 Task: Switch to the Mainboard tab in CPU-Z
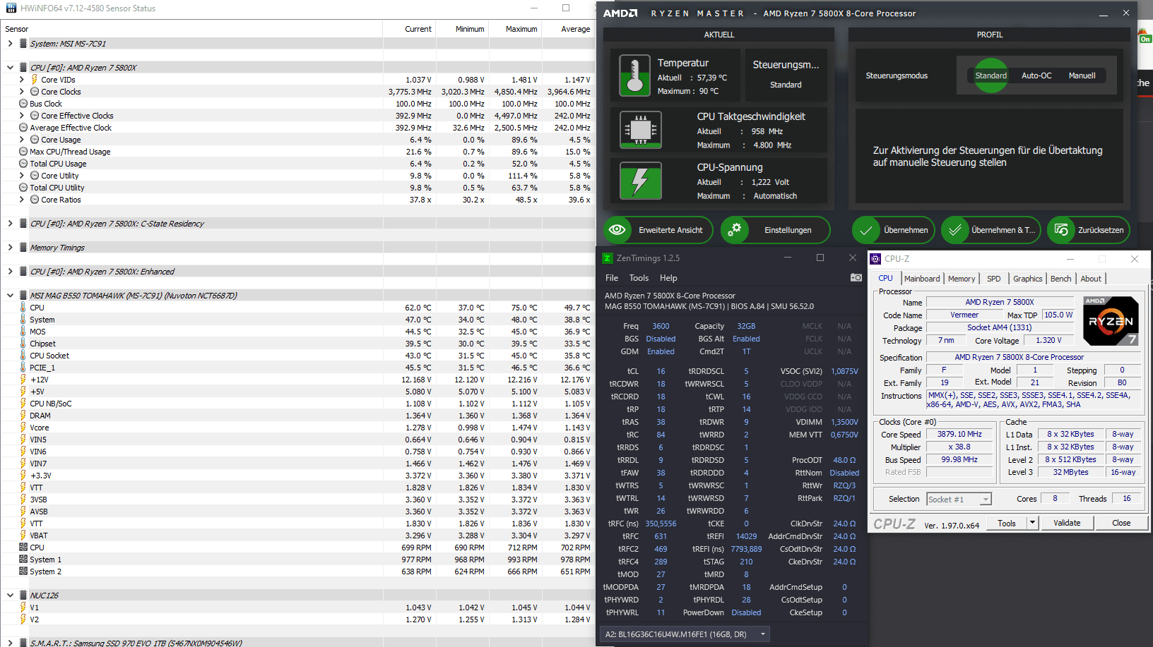pyautogui.click(x=922, y=279)
